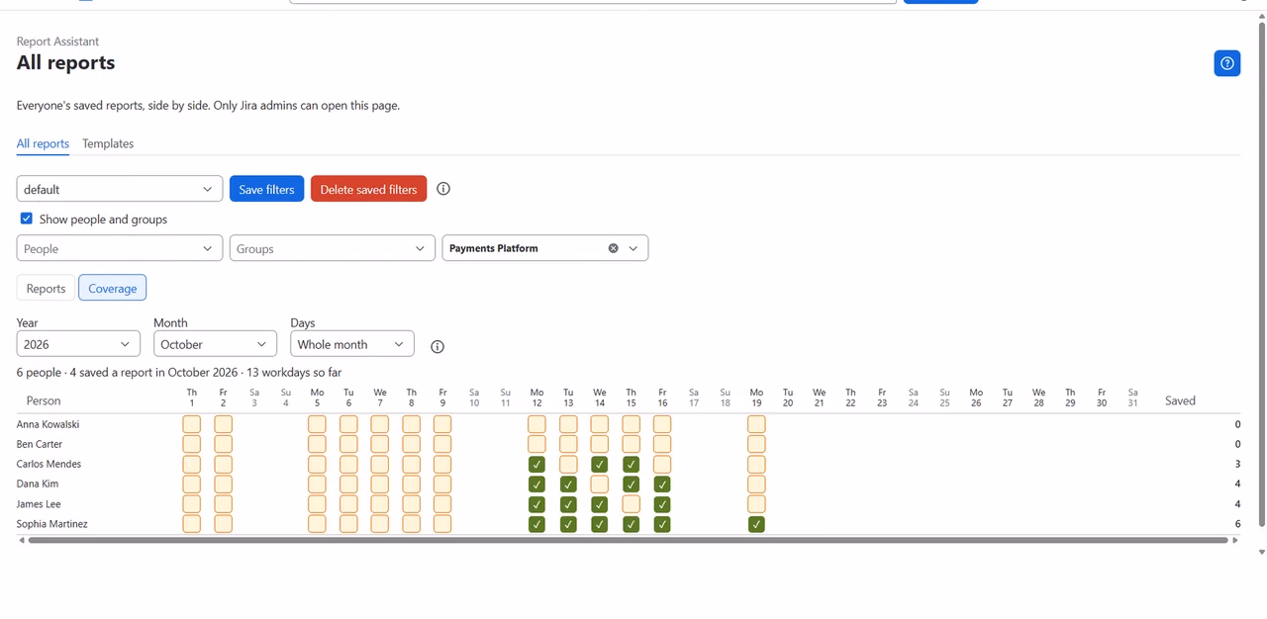Click Anna Kowalski's empty box for Th 1
This screenshot has height=619, width=1267.
[x=192, y=424]
